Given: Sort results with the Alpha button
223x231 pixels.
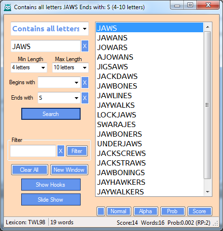Looking at the screenshot, I should [146, 211].
